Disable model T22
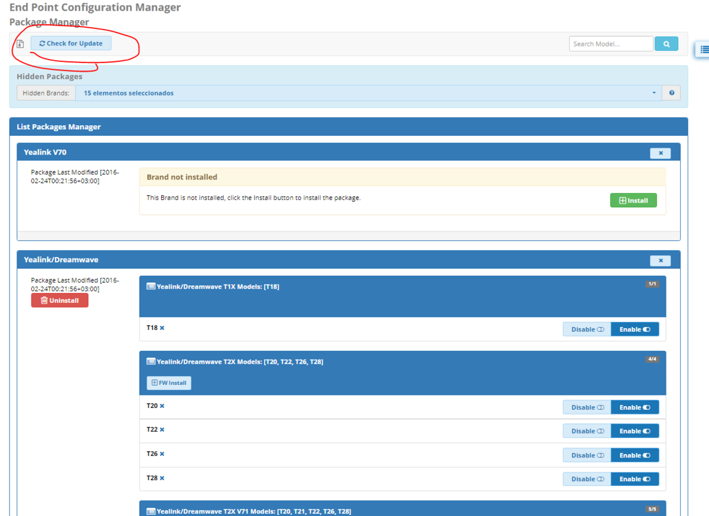Screen dimensions: 709x516 click(587, 431)
